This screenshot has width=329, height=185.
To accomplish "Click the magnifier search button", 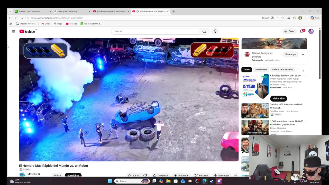I will click(204, 31).
